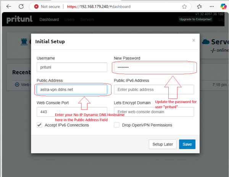Bookmark page with star icon
229x177 pixels.
click(184, 6)
